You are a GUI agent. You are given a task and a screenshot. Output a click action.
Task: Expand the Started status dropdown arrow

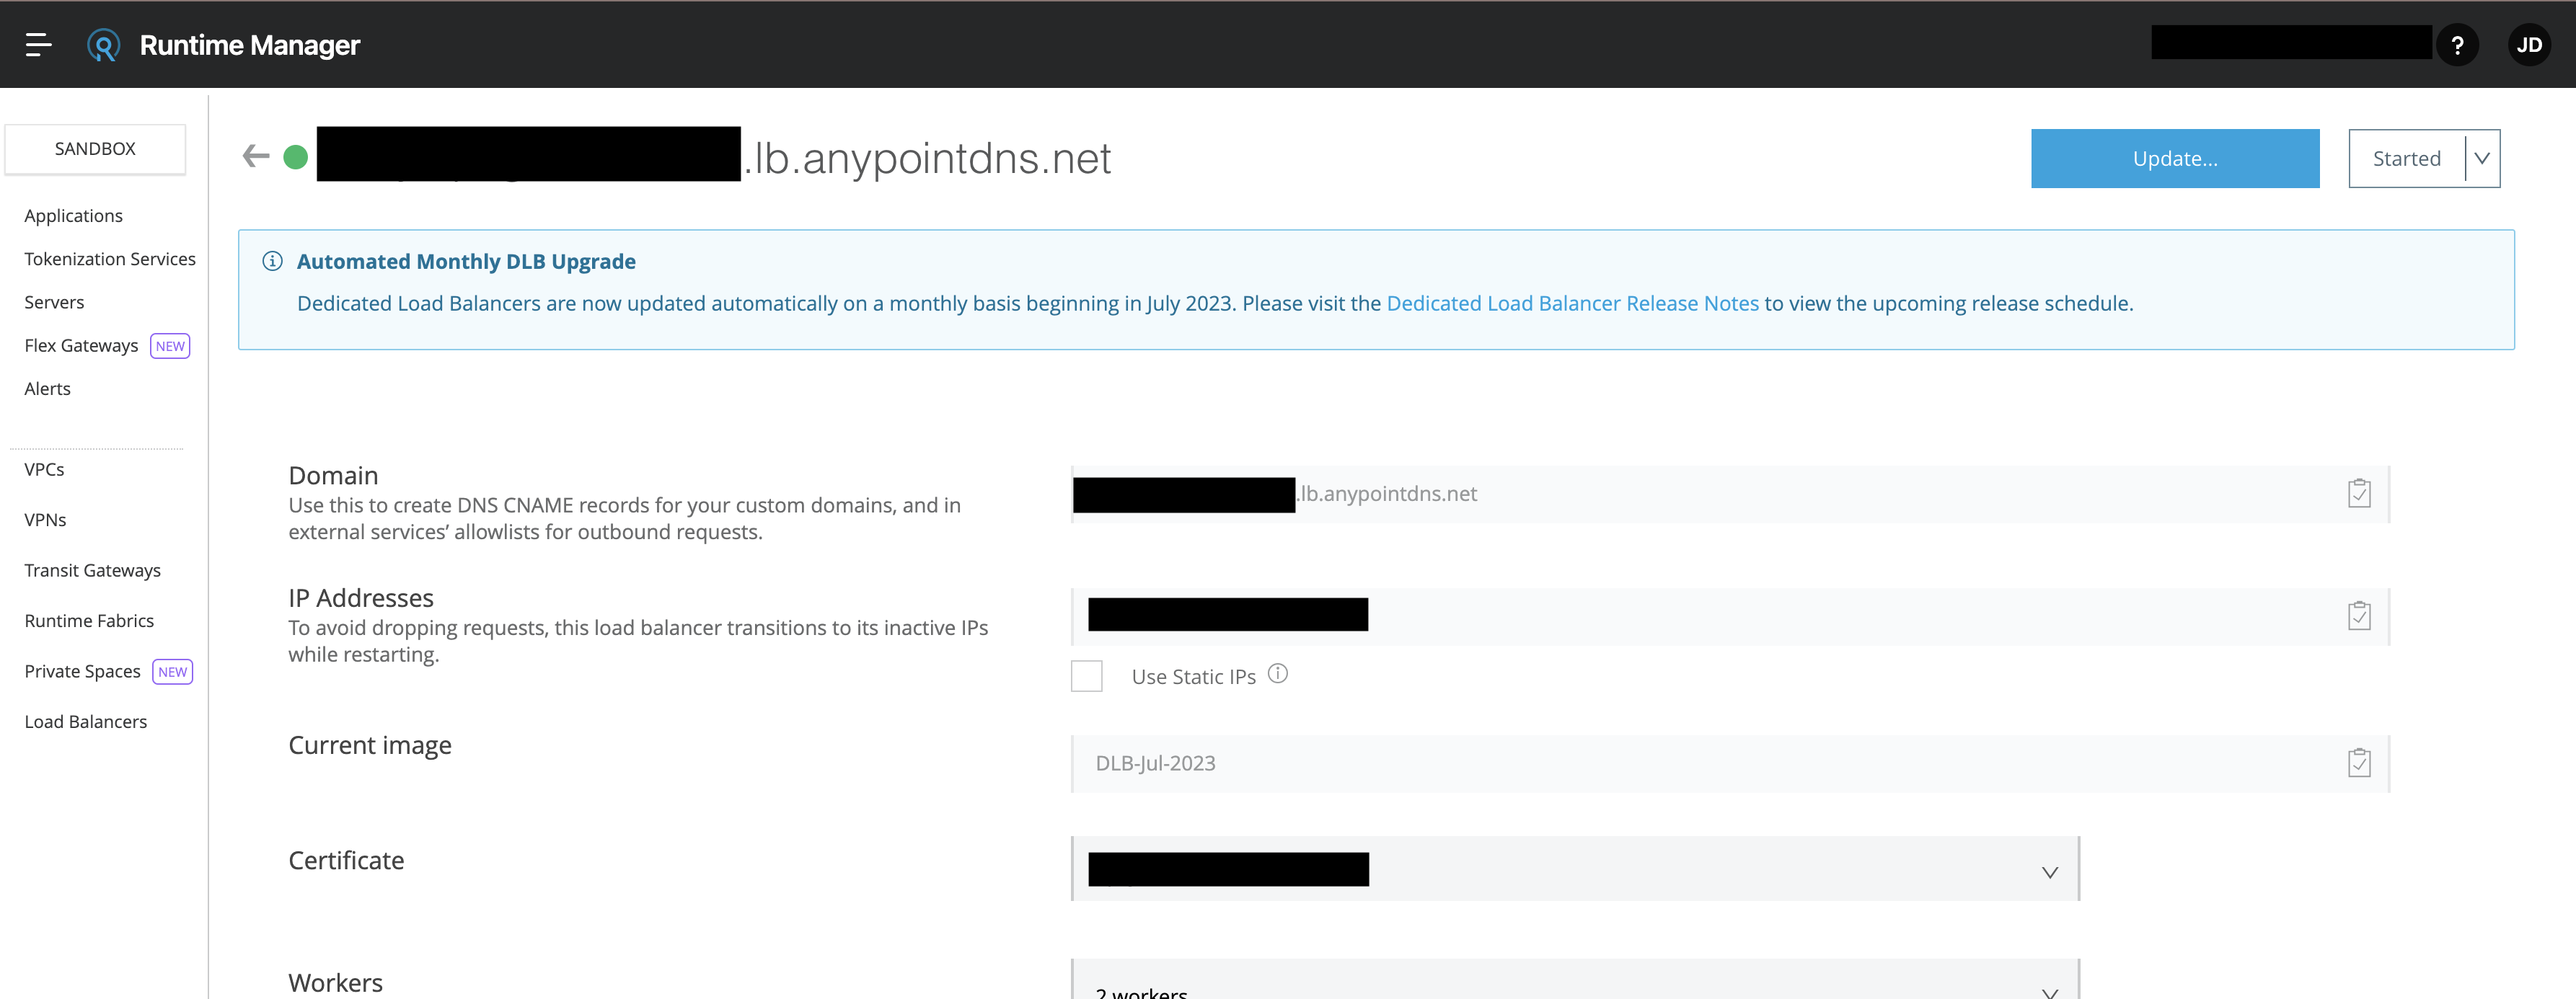[x=2481, y=159]
